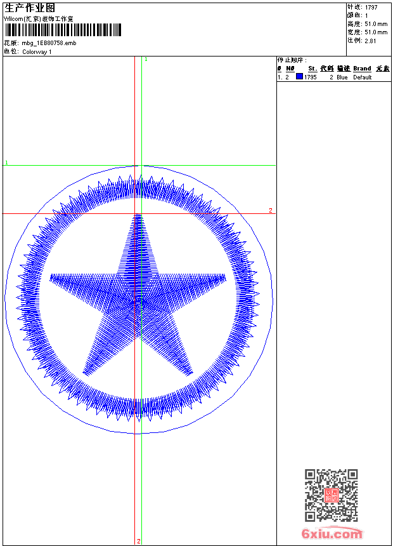Select the Colorway 1 label
393x546 pixels.
coord(37,51)
